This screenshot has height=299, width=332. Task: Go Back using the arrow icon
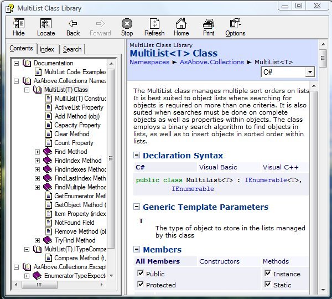[73, 23]
